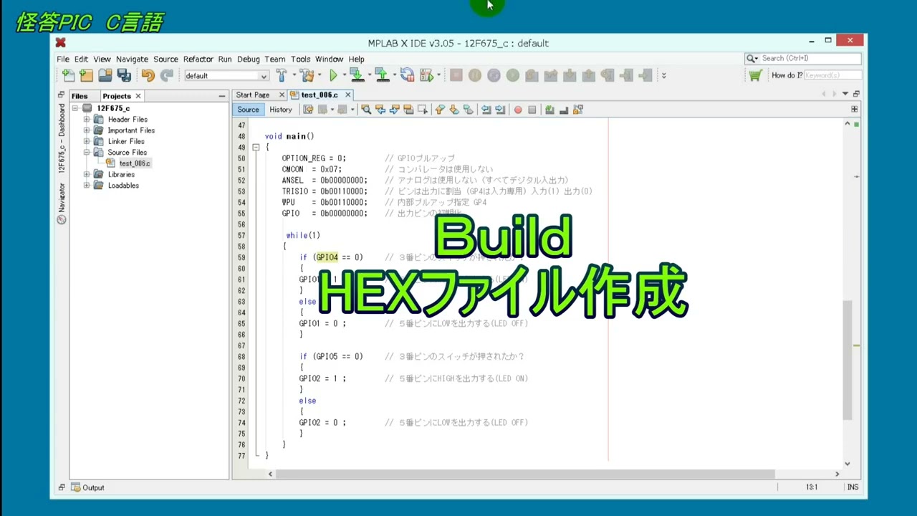Click the editor Find Selection magnifier icon
This screenshot has width=917, height=516.
(x=366, y=110)
